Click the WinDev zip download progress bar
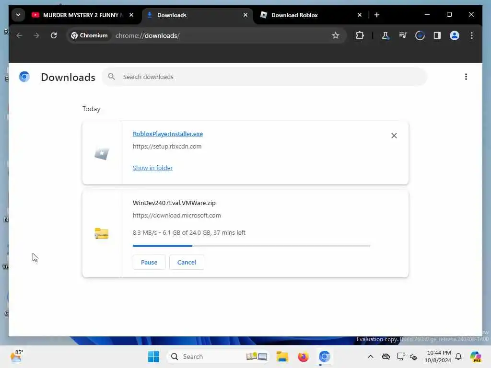The image size is (491, 368). pyautogui.click(x=251, y=246)
